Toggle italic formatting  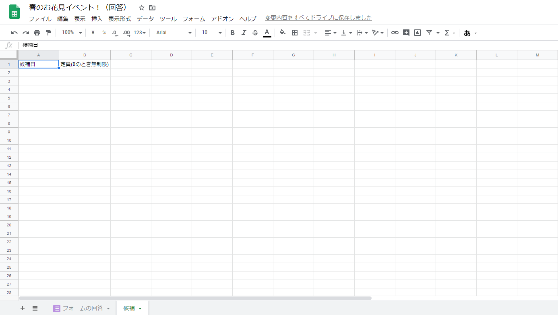[244, 33]
